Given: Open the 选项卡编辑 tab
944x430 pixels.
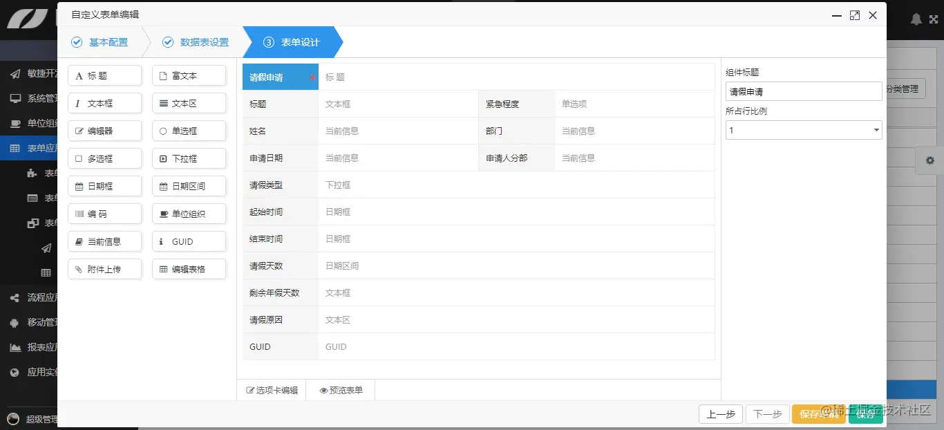Looking at the screenshot, I should pos(272,389).
